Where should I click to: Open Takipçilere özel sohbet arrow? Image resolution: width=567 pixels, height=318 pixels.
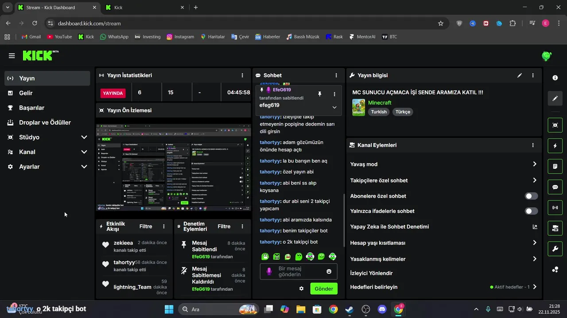pos(535,180)
